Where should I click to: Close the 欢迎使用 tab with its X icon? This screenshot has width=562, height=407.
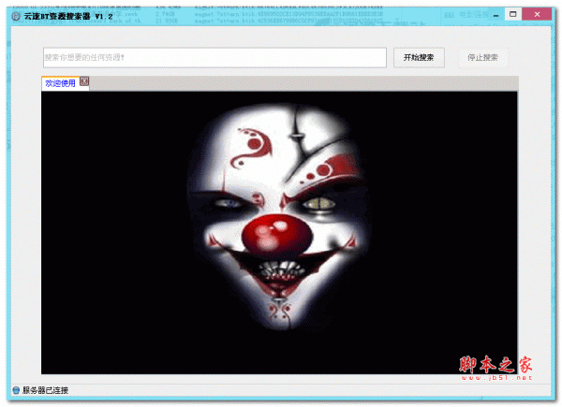click(x=84, y=81)
